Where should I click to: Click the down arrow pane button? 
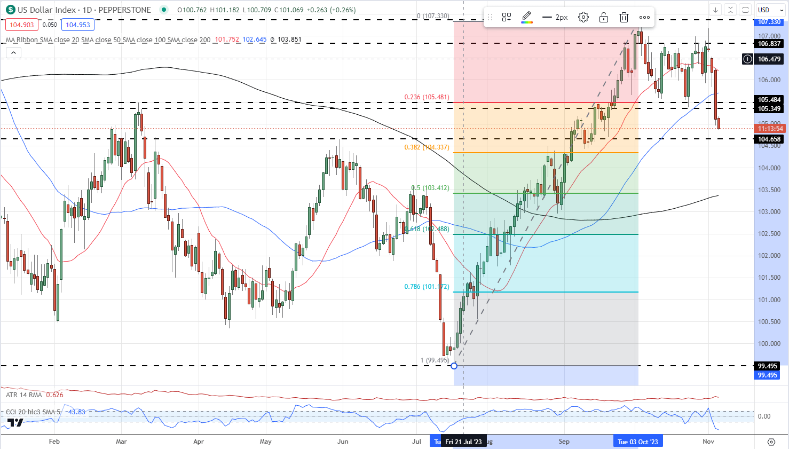(716, 10)
